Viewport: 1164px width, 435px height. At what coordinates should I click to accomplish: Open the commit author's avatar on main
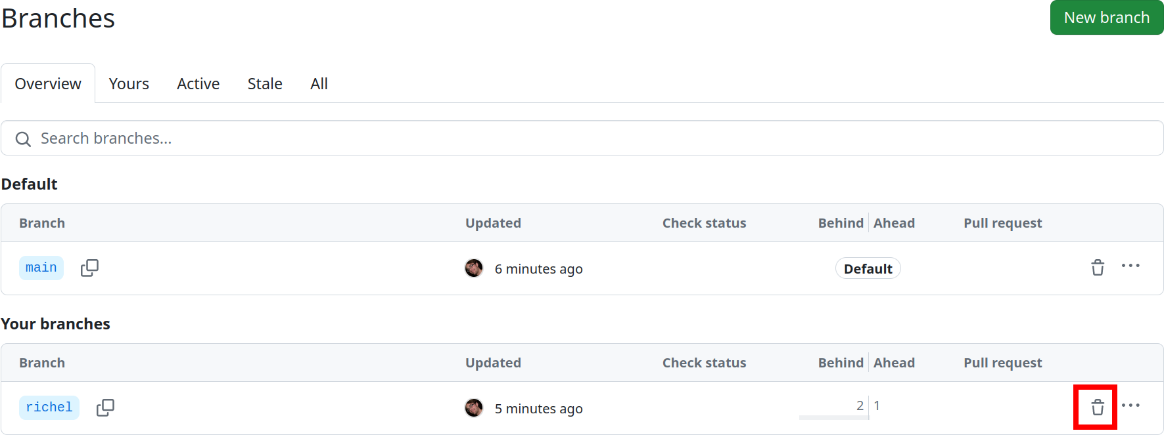(473, 268)
